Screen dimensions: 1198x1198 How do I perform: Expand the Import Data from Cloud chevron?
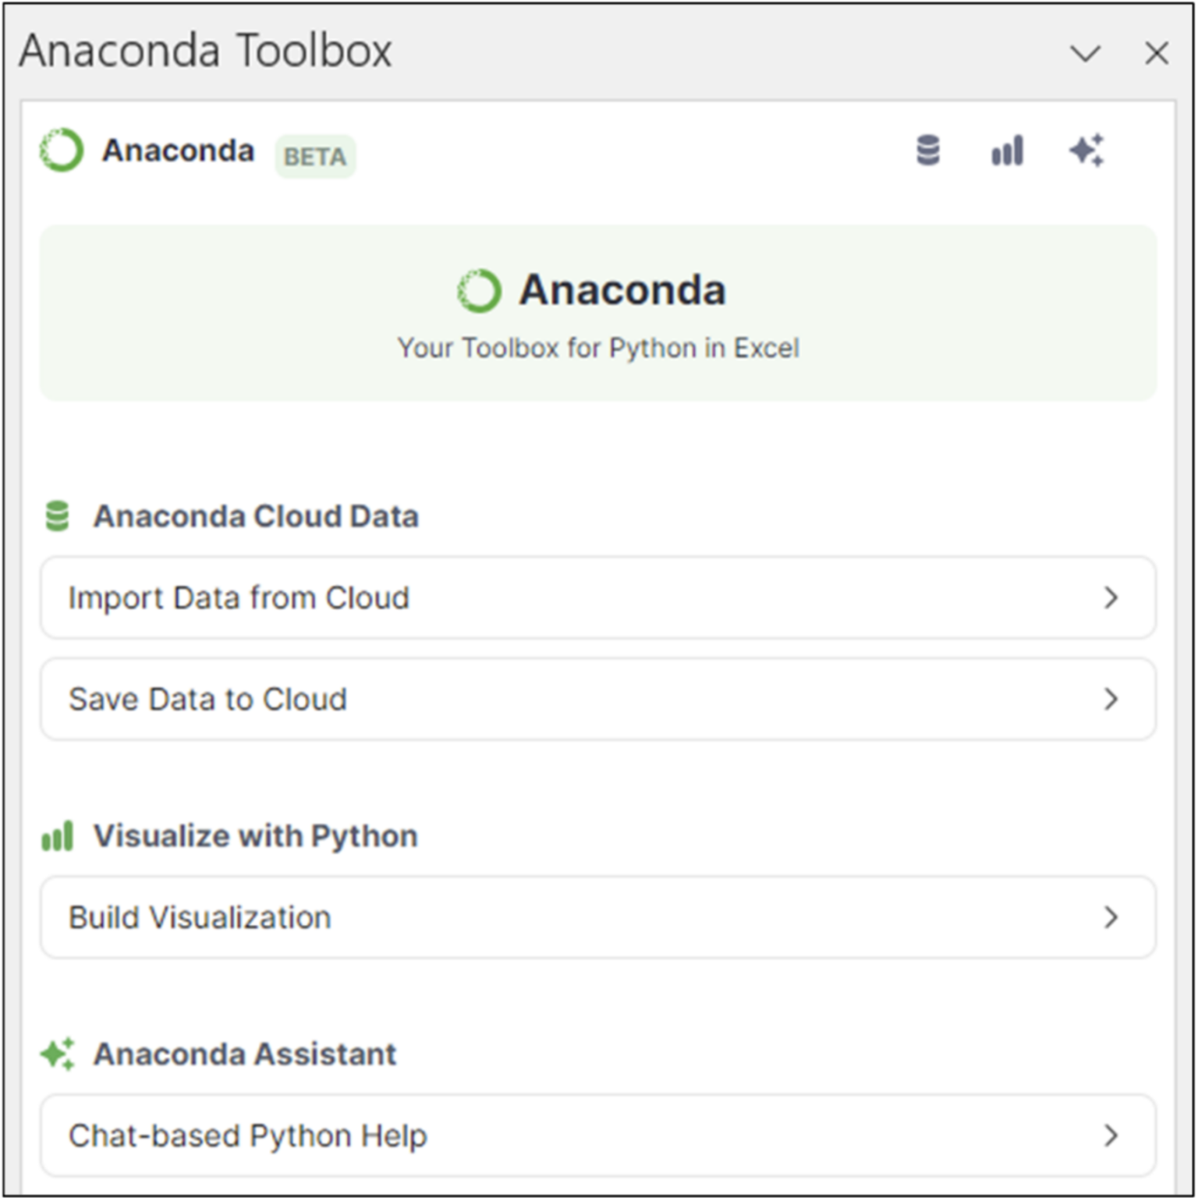1111,597
